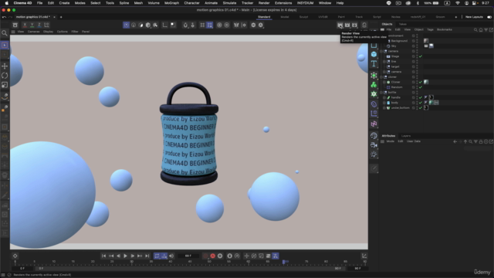Screen dimensions: 494x278
Task: Collapse the bottle group in Object Manager
Action: click(381, 93)
